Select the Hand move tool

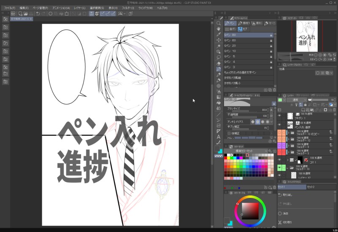point(218,29)
